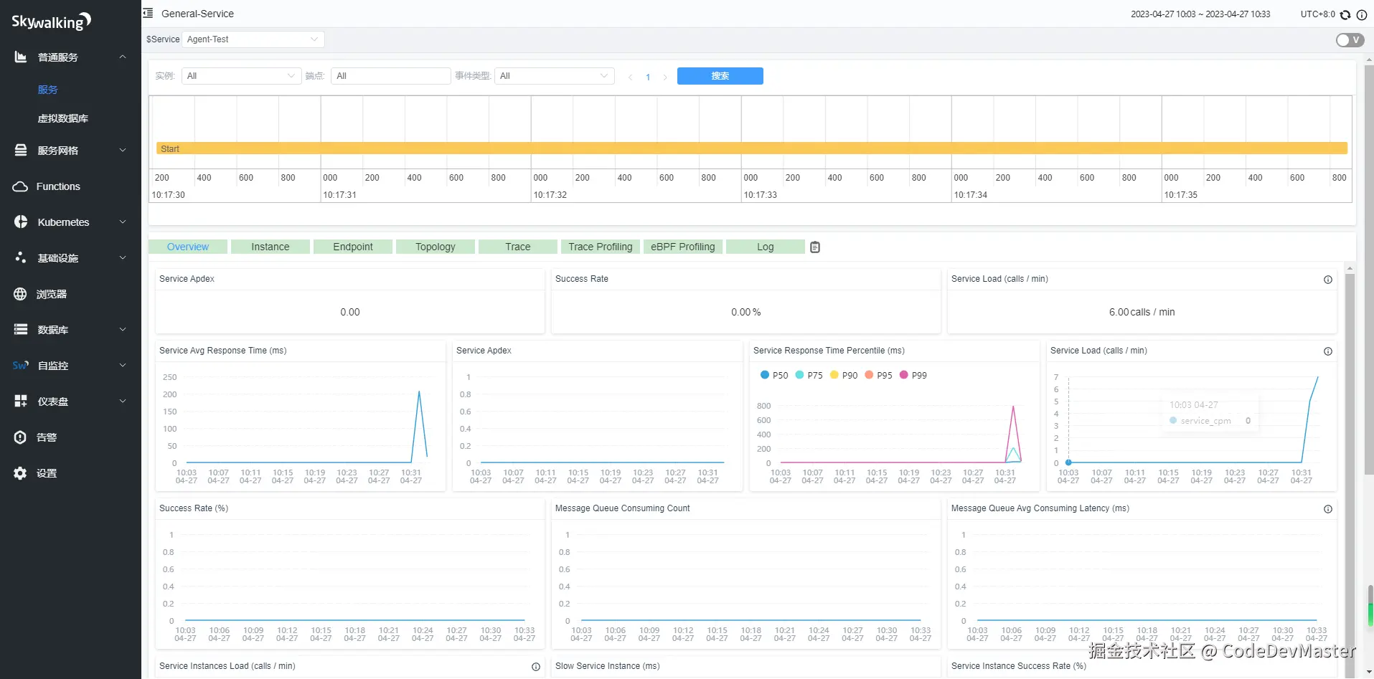Toggle the P50 legend series
This screenshot has width=1374, height=679.
click(773, 375)
